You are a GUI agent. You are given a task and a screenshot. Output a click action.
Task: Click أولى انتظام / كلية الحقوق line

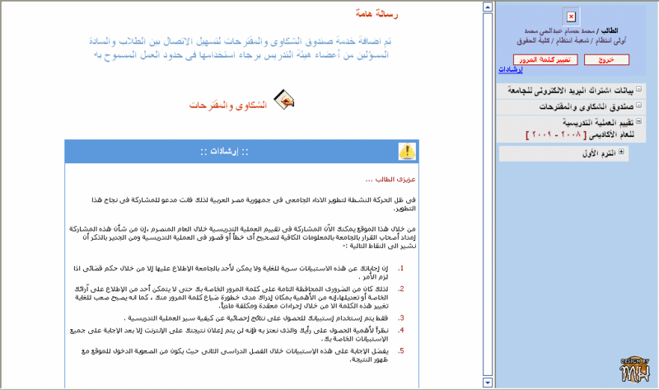pos(571,40)
